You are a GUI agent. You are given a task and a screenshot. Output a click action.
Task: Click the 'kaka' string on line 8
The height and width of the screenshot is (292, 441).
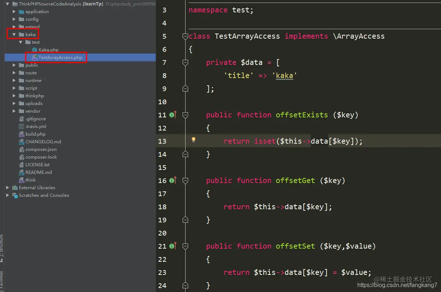coord(285,75)
